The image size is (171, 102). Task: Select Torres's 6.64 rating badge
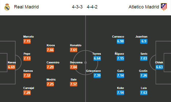coord(97,58)
